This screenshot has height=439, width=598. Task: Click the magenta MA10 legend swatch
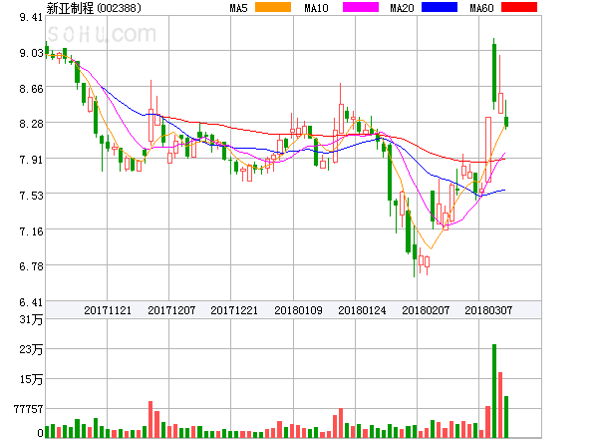pyautogui.click(x=361, y=7)
